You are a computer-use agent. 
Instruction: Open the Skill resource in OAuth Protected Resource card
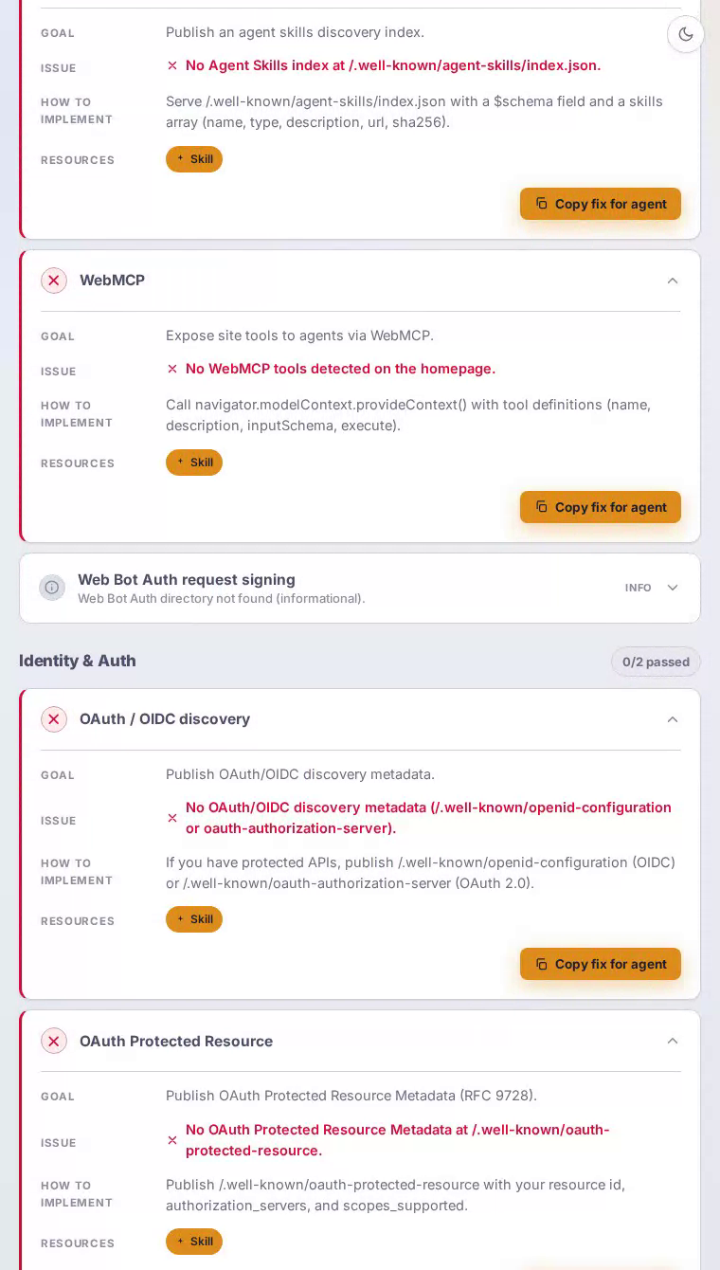click(194, 1242)
